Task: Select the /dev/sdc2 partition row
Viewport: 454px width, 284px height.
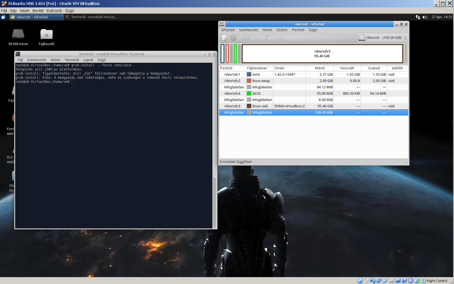Action: [314, 81]
